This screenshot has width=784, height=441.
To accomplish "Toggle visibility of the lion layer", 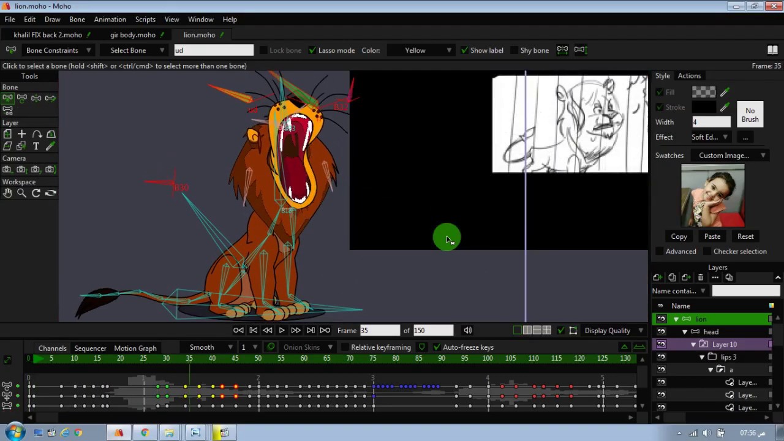I will [x=661, y=319].
